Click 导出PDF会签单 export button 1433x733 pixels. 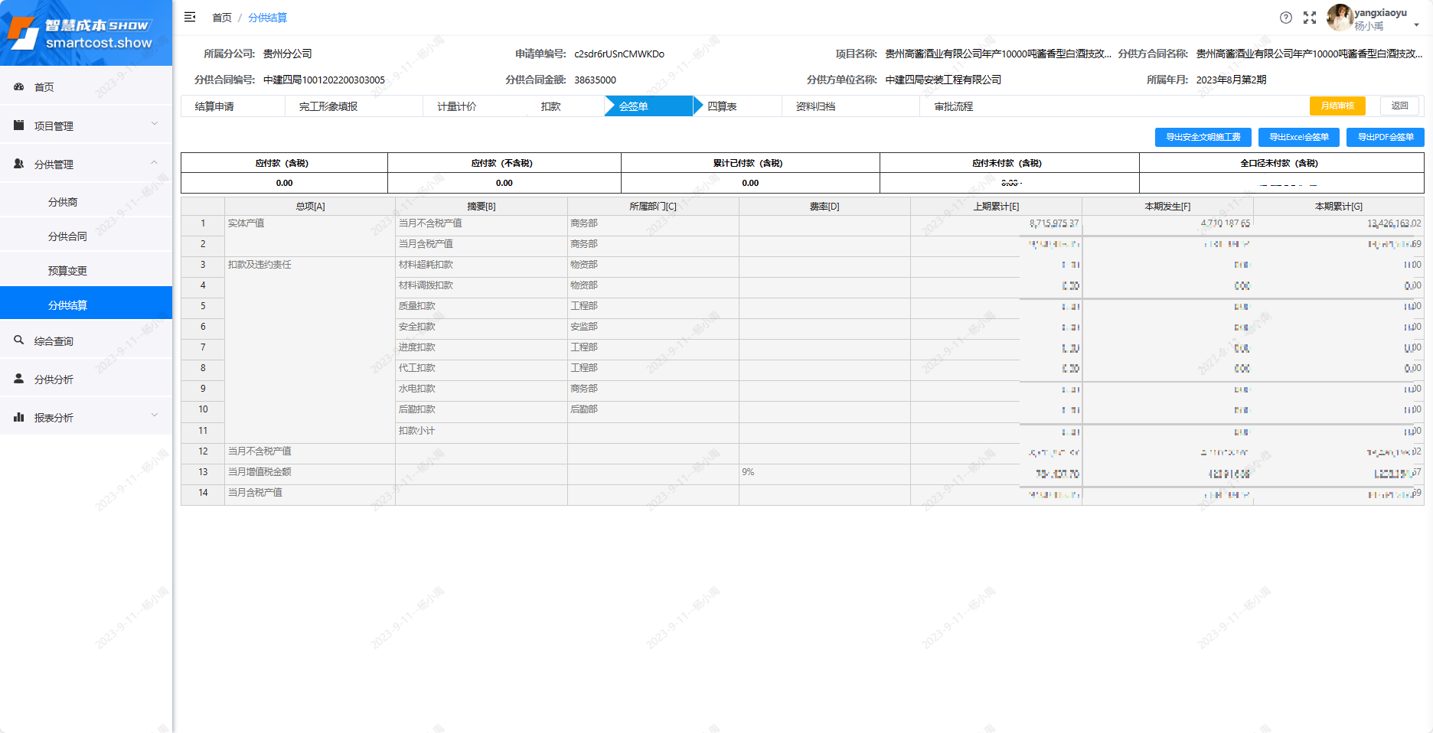(x=1385, y=137)
